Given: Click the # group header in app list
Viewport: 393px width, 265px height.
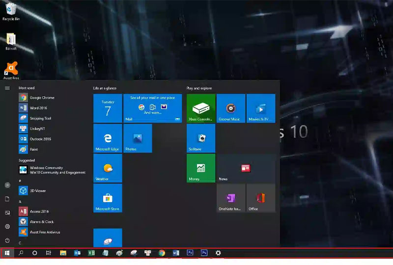Looking at the screenshot, I should click(20, 181).
